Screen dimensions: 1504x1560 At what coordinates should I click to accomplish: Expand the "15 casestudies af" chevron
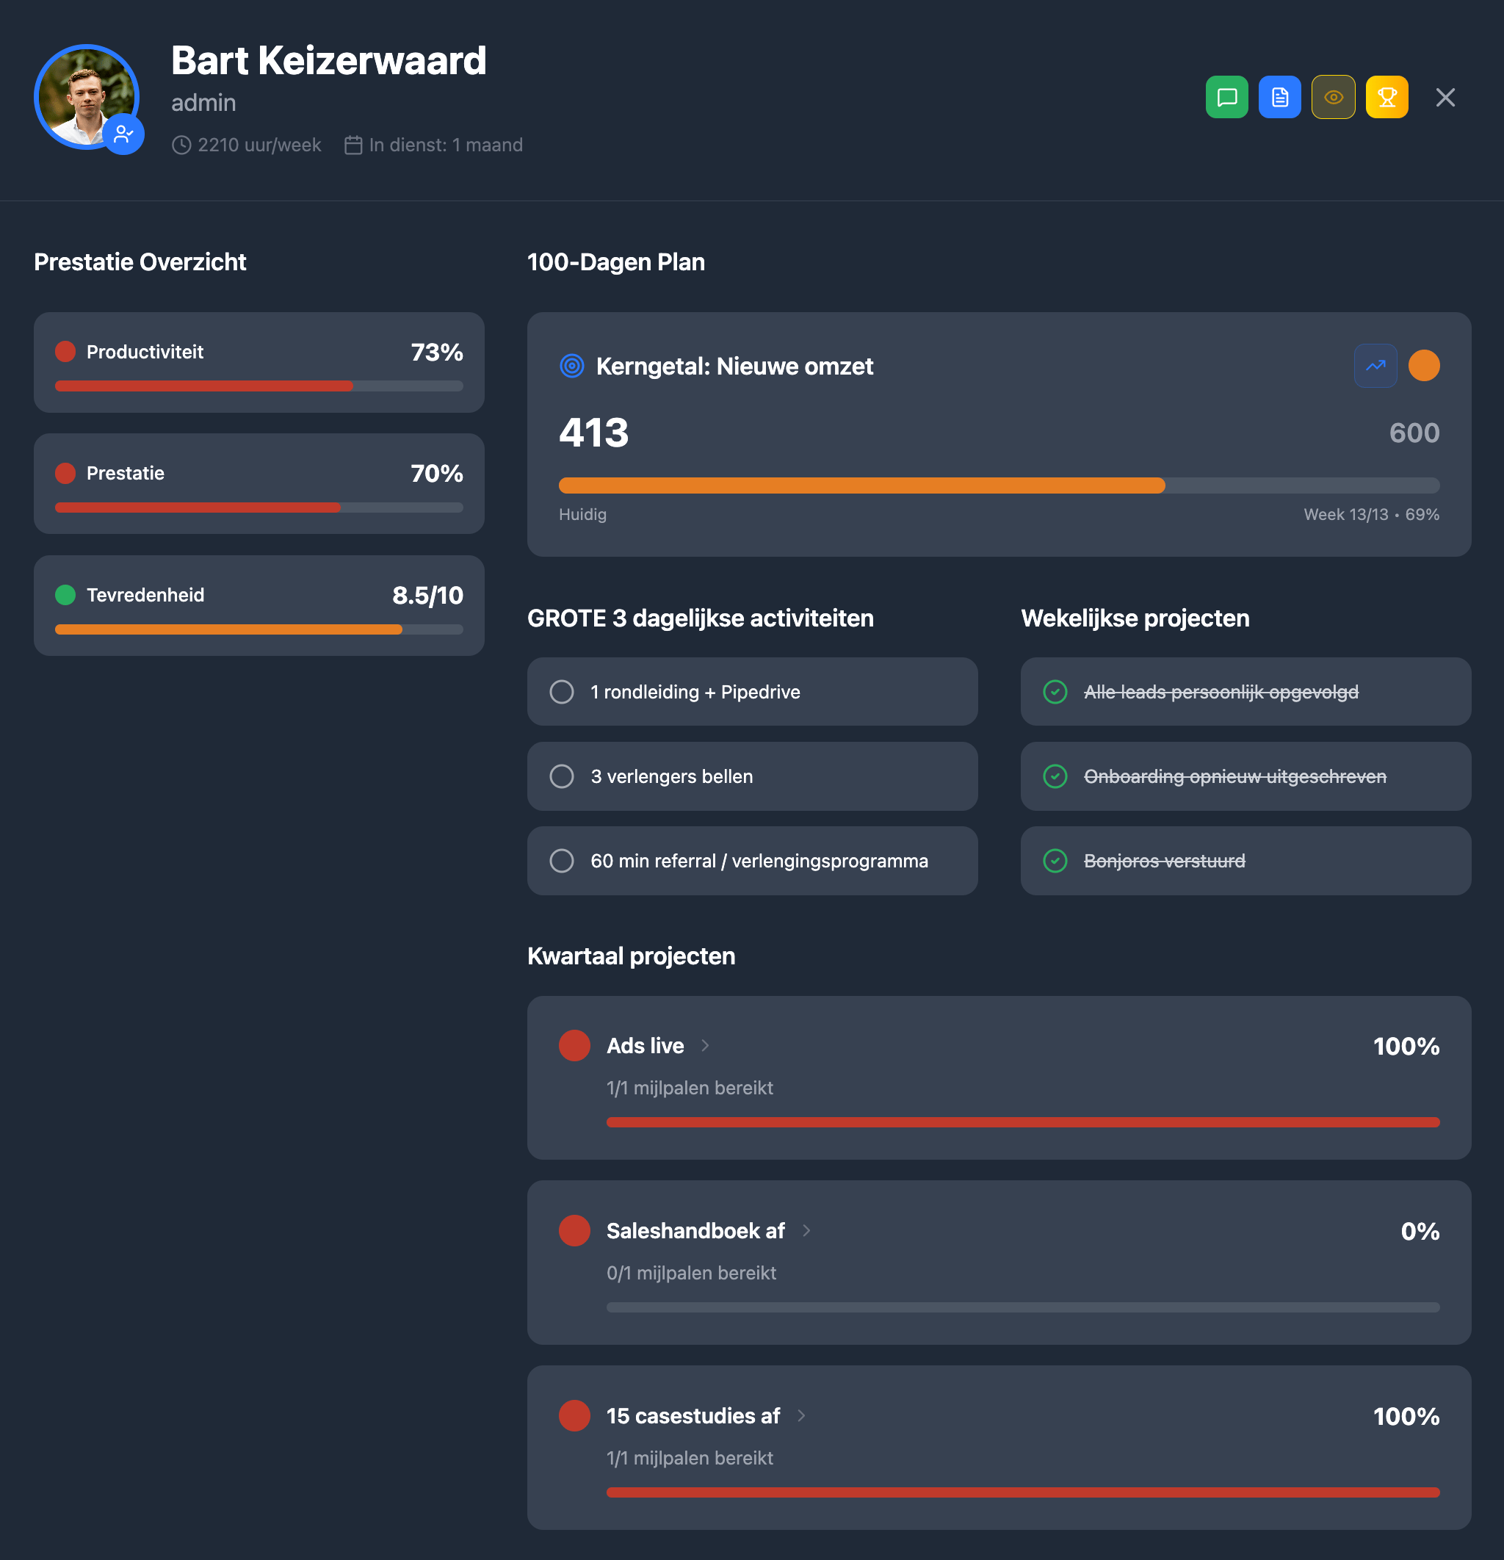(801, 1416)
